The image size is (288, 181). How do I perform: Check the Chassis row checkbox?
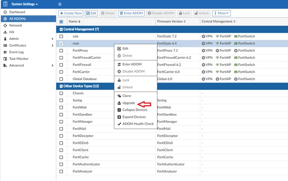[61, 93]
